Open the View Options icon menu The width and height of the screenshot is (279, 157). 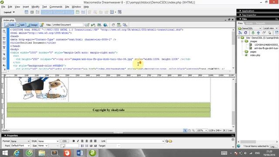click(119, 25)
